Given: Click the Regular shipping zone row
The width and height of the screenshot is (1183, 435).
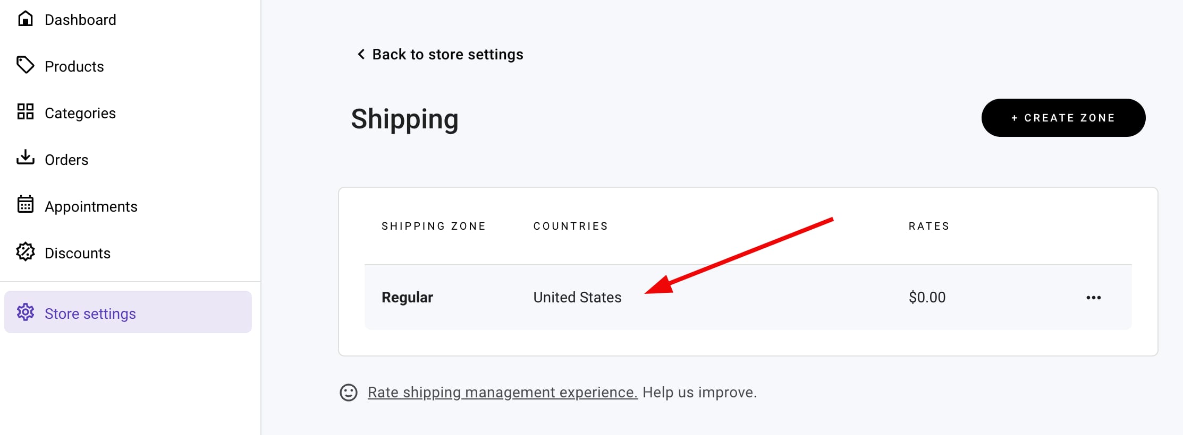Looking at the screenshot, I should [x=407, y=297].
